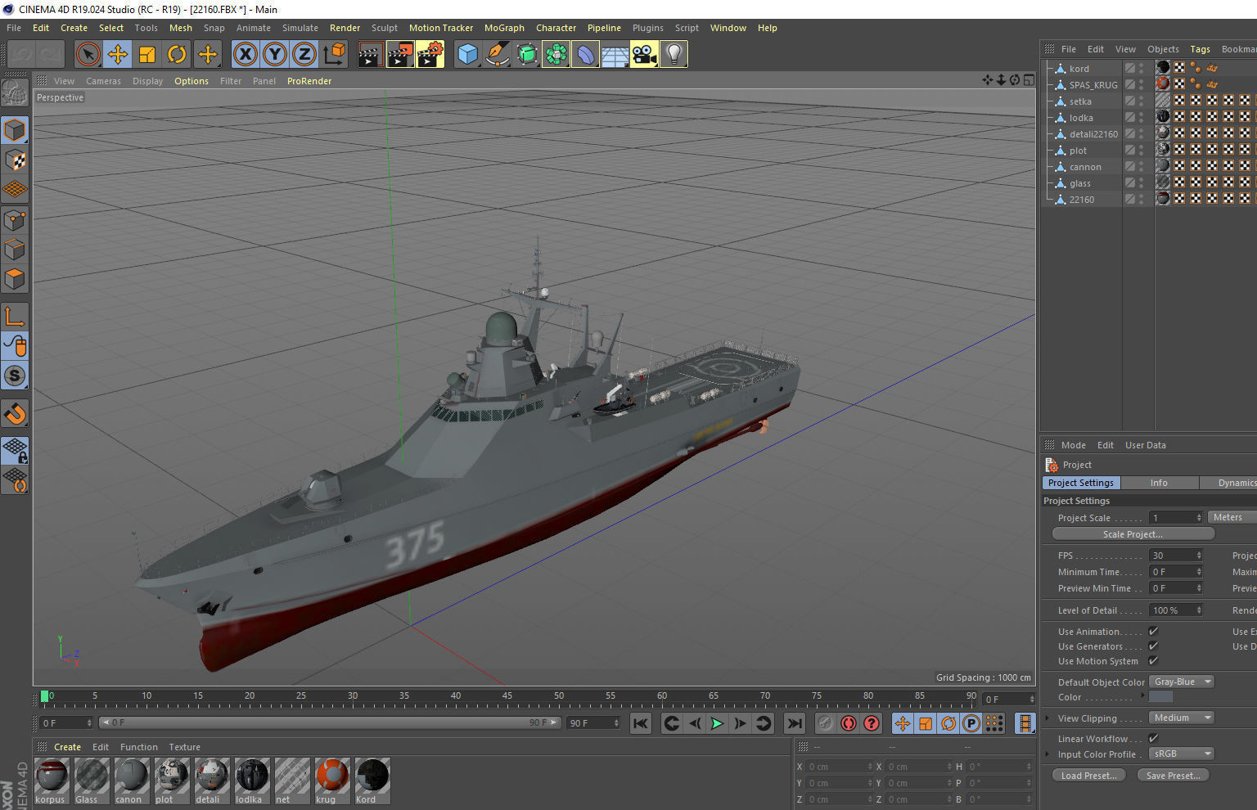The height and width of the screenshot is (810, 1257).
Task: Enable Autokeying red button
Action: (849, 723)
